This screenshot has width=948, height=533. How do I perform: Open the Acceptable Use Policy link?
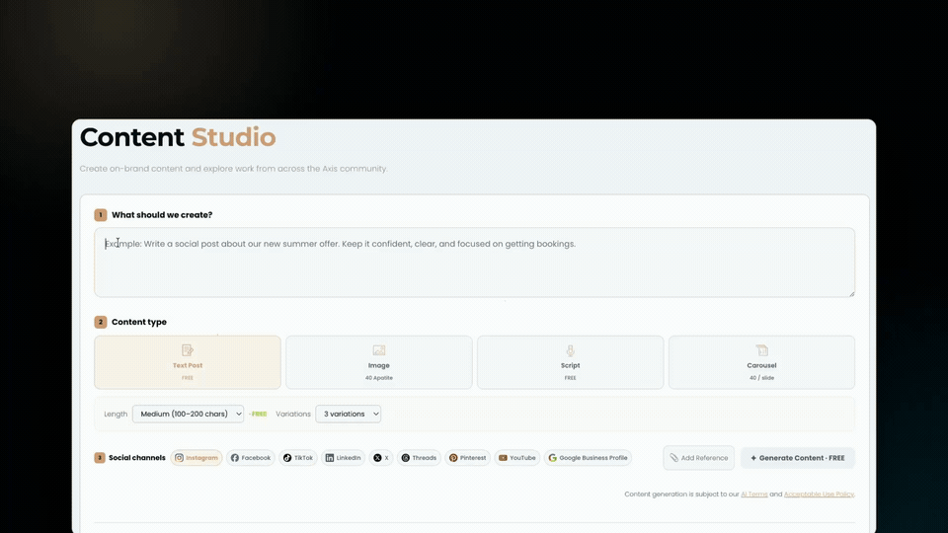[819, 495]
